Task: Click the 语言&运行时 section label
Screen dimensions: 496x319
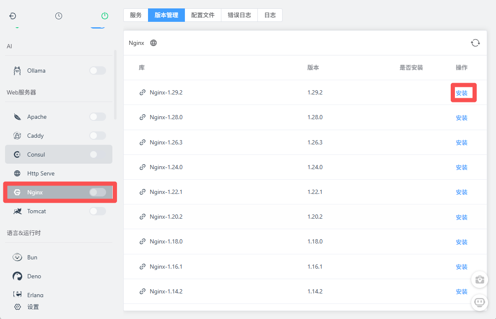Action: [24, 233]
